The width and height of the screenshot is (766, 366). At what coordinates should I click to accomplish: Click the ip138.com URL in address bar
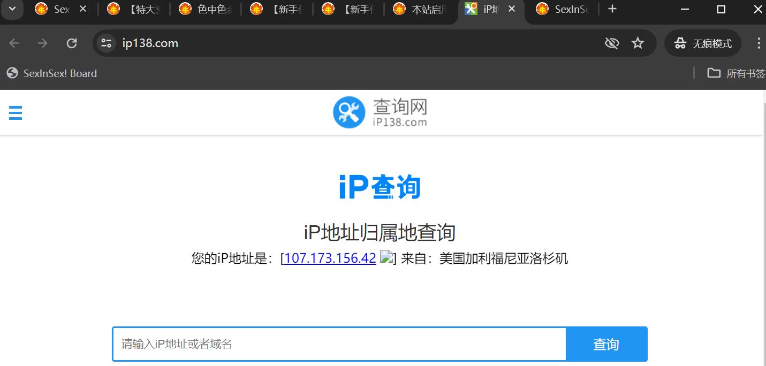pos(150,43)
